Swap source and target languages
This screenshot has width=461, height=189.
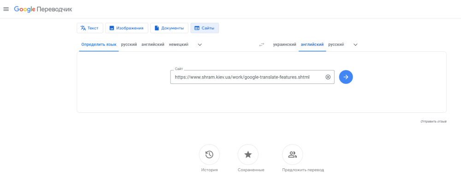click(x=262, y=45)
